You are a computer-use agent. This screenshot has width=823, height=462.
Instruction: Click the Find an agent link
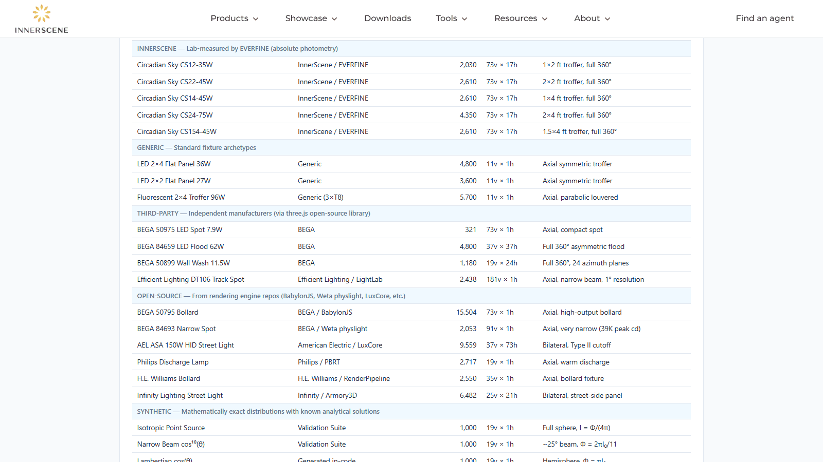point(765,18)
